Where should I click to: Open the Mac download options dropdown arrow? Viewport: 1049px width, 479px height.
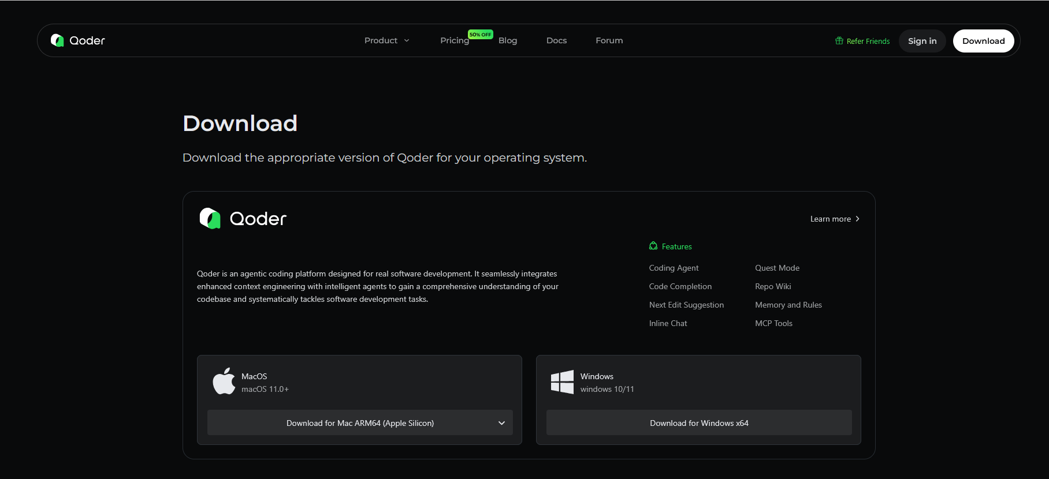[501, 423]
